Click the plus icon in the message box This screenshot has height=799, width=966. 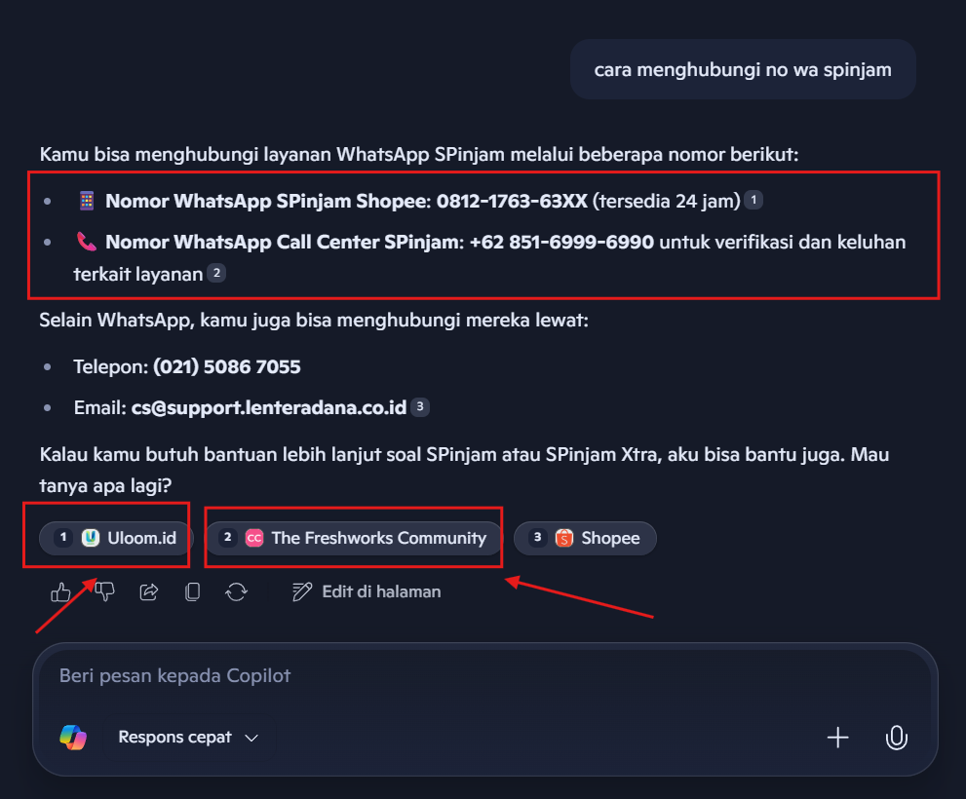click(x=837, y=738)
